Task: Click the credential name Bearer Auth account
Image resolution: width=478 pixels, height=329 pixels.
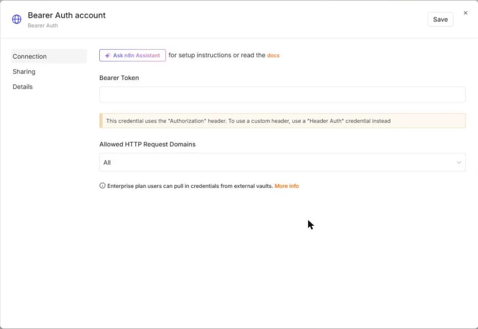Action: click(66, 15)
